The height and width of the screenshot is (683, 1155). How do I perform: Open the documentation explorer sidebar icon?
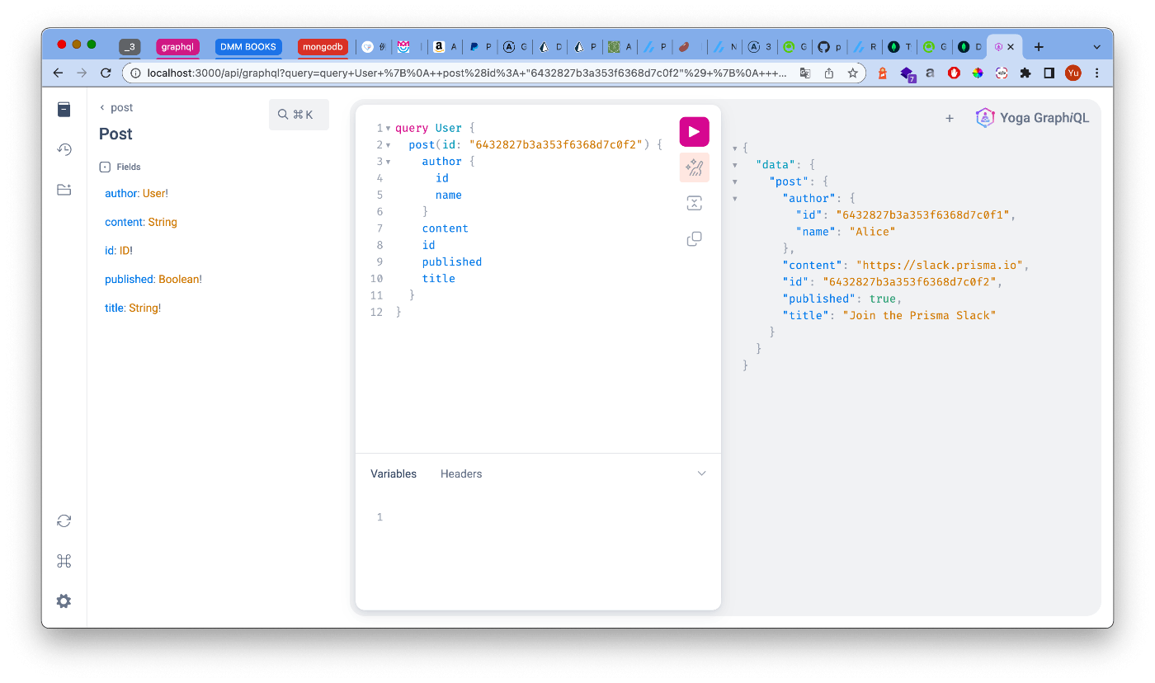click(64, 109)
